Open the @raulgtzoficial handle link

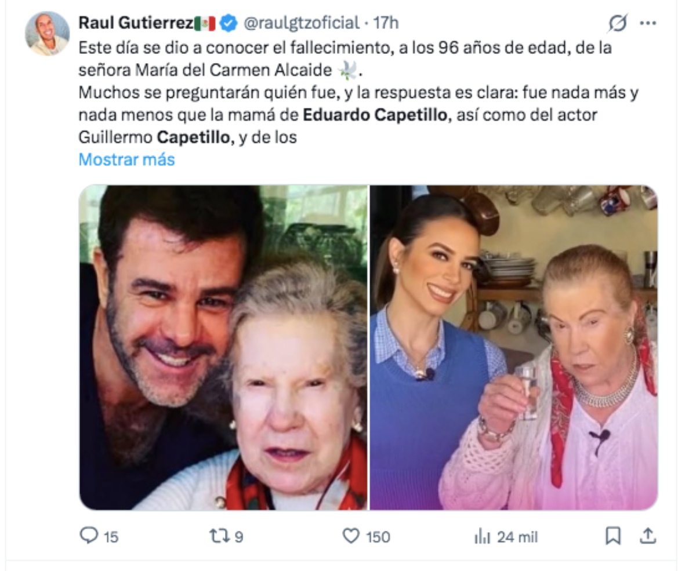tap(301, 23)
